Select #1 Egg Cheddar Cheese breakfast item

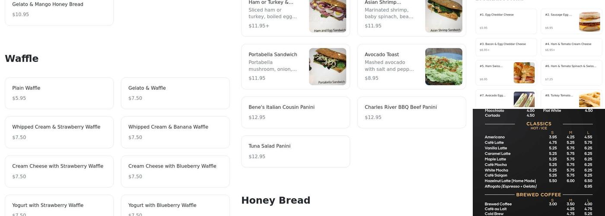click(x=506, y=21)
